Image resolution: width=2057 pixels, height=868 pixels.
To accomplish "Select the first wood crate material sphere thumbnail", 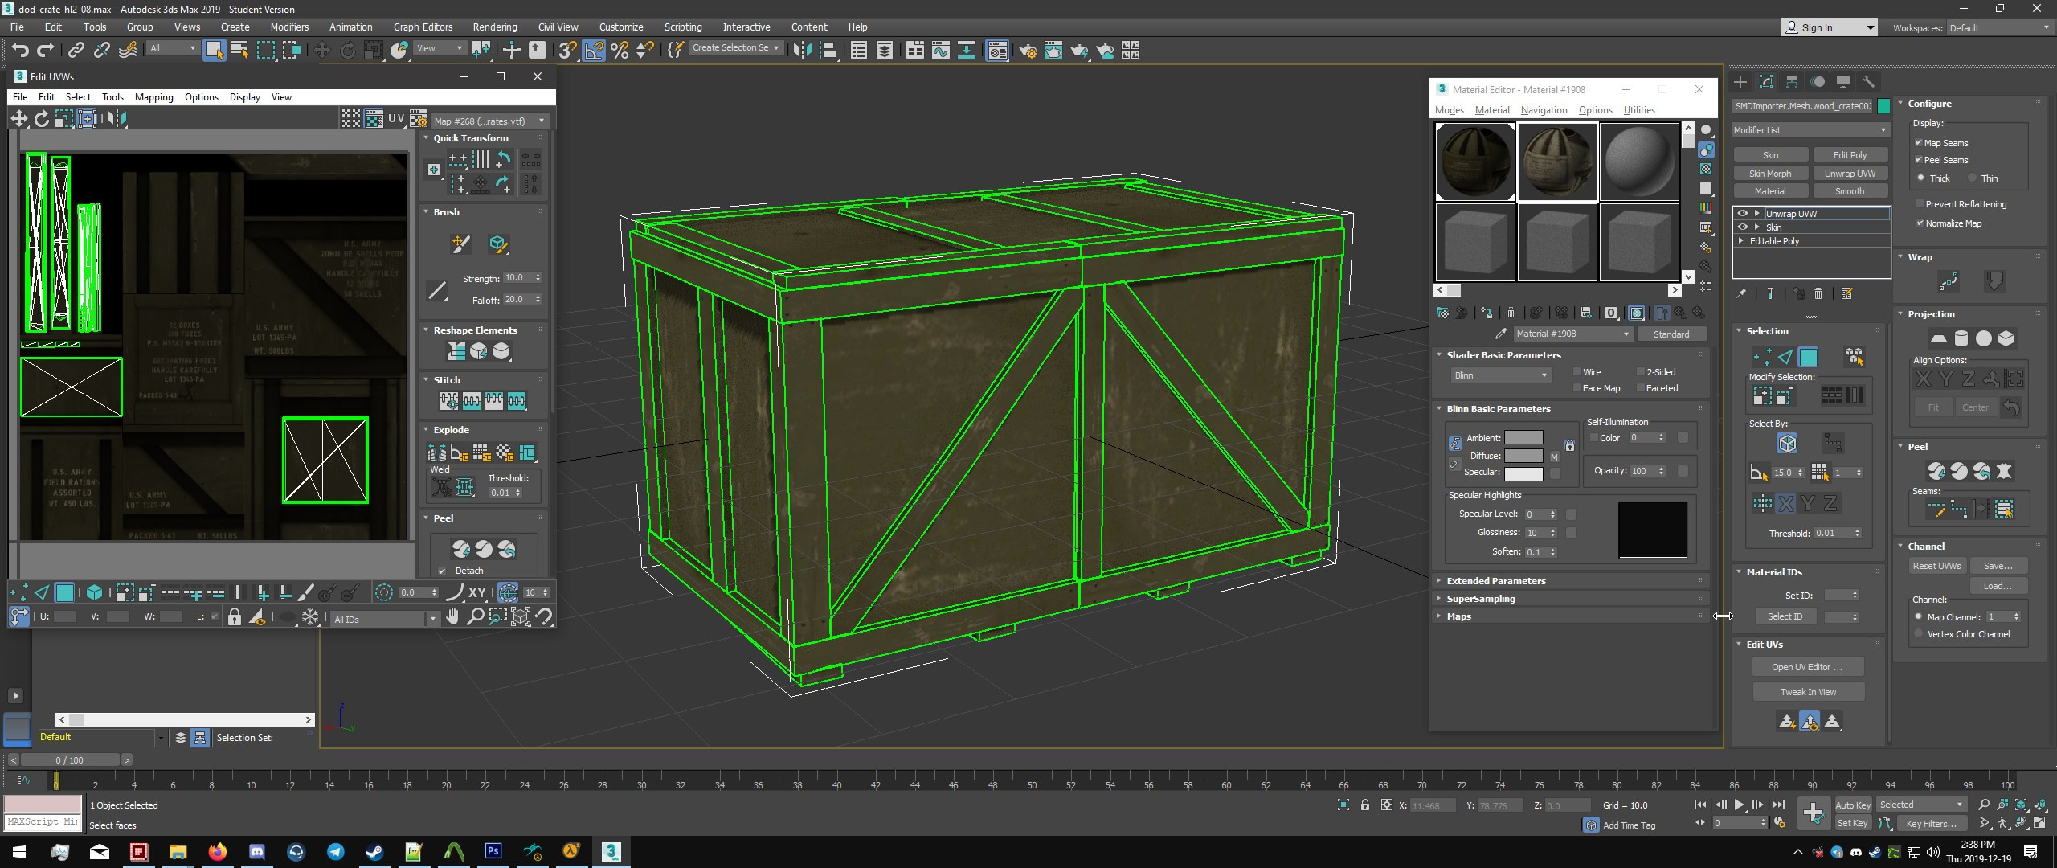I will click(1475, 161).
